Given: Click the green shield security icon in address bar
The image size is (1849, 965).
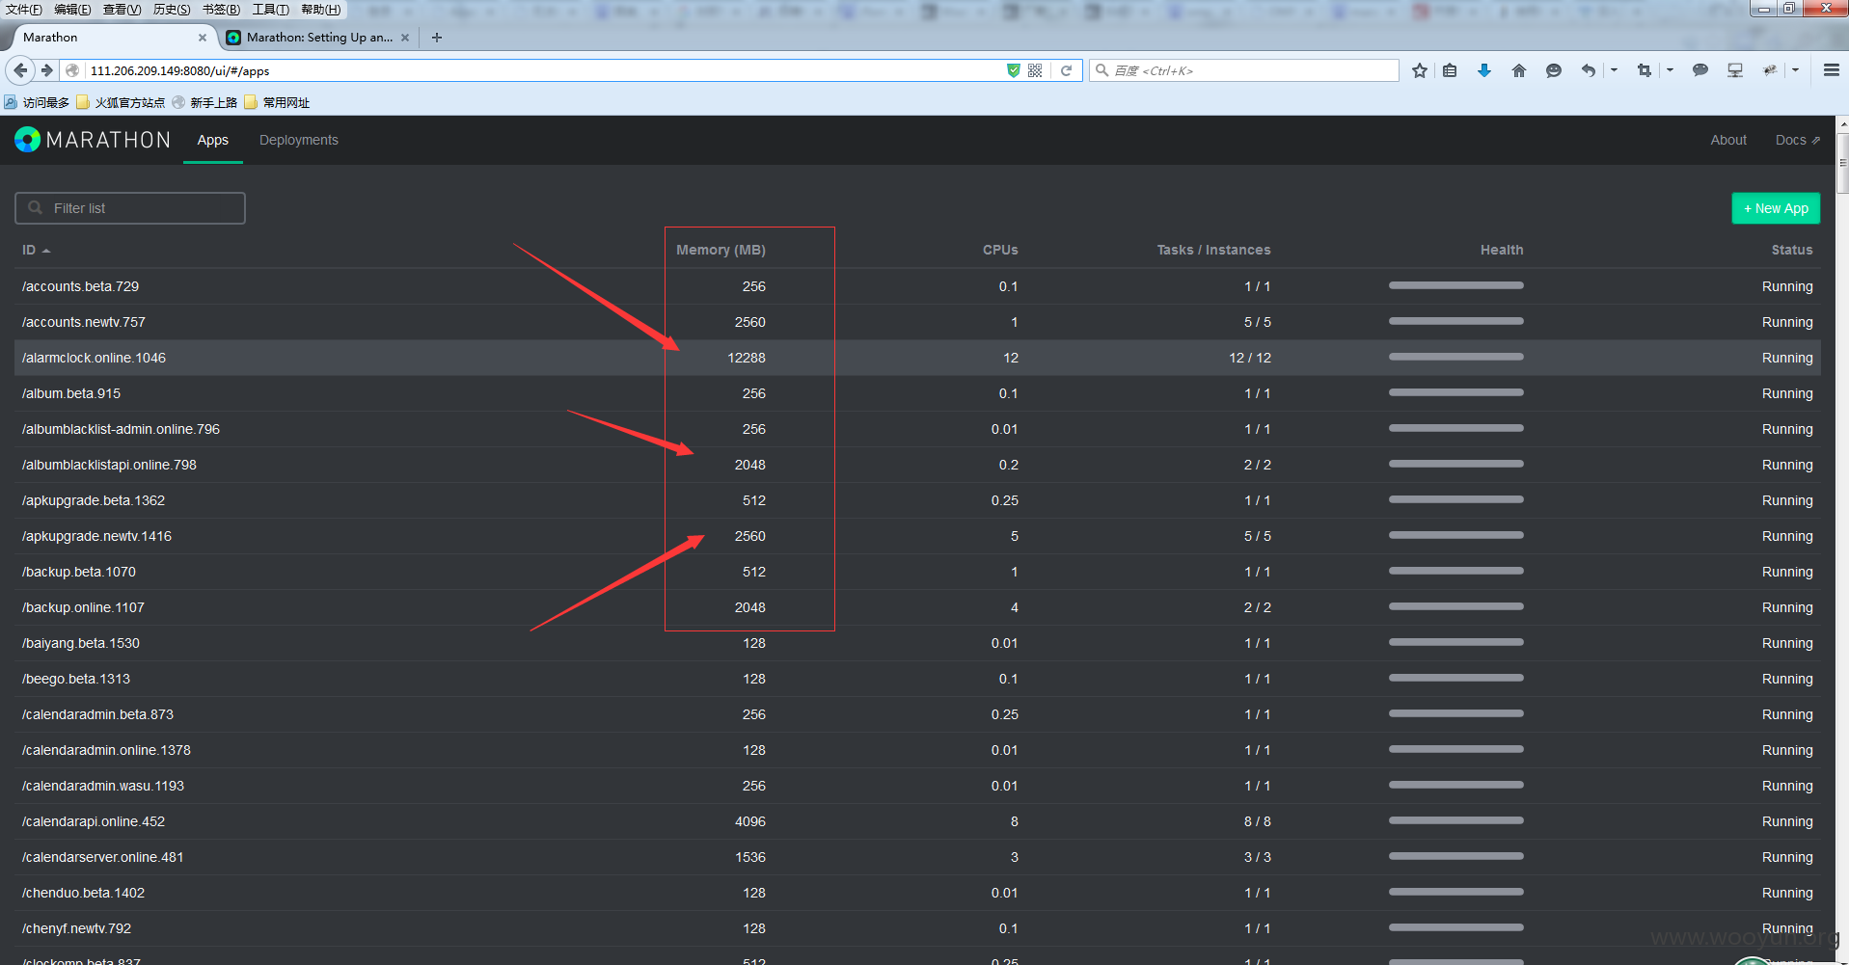Looking at the screenshot, I should [1013, 70].
